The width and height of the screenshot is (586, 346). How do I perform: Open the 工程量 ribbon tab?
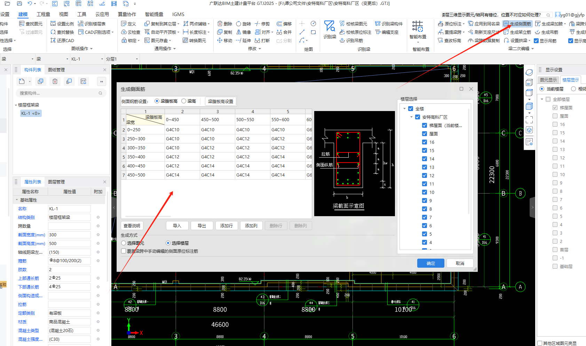(x=43, y=14)
